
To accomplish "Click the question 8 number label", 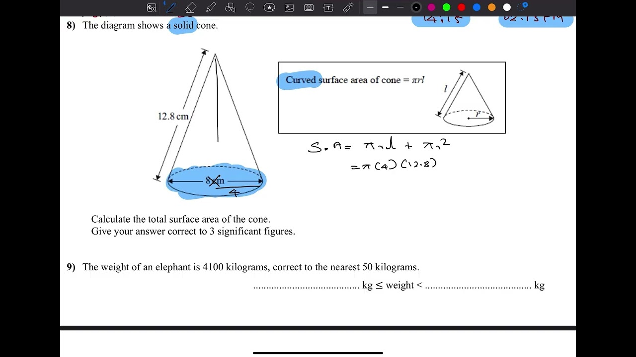I will (71, 25).
